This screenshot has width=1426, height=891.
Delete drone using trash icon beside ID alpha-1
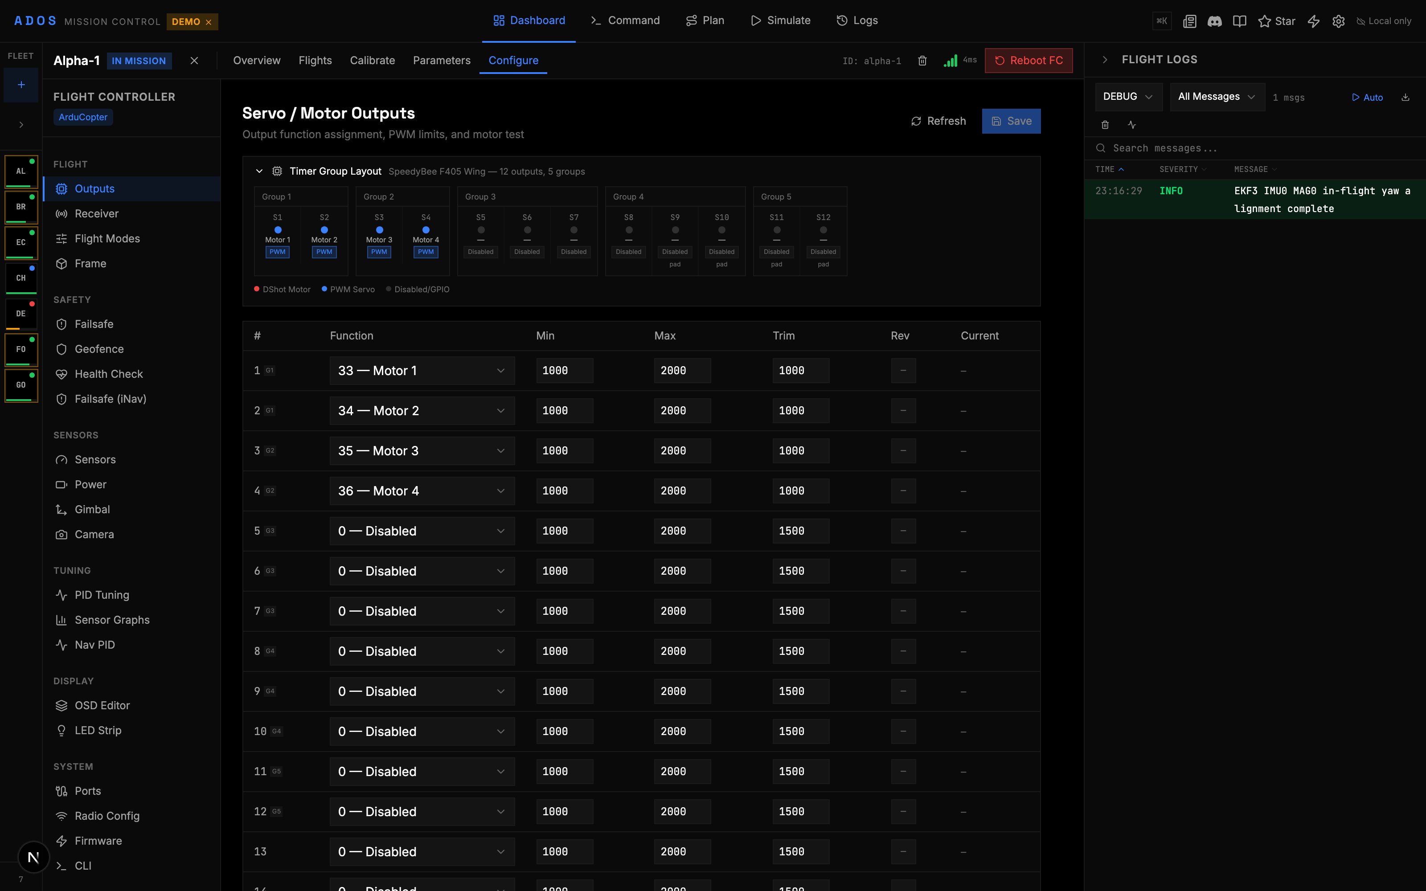tap(922, 61)
